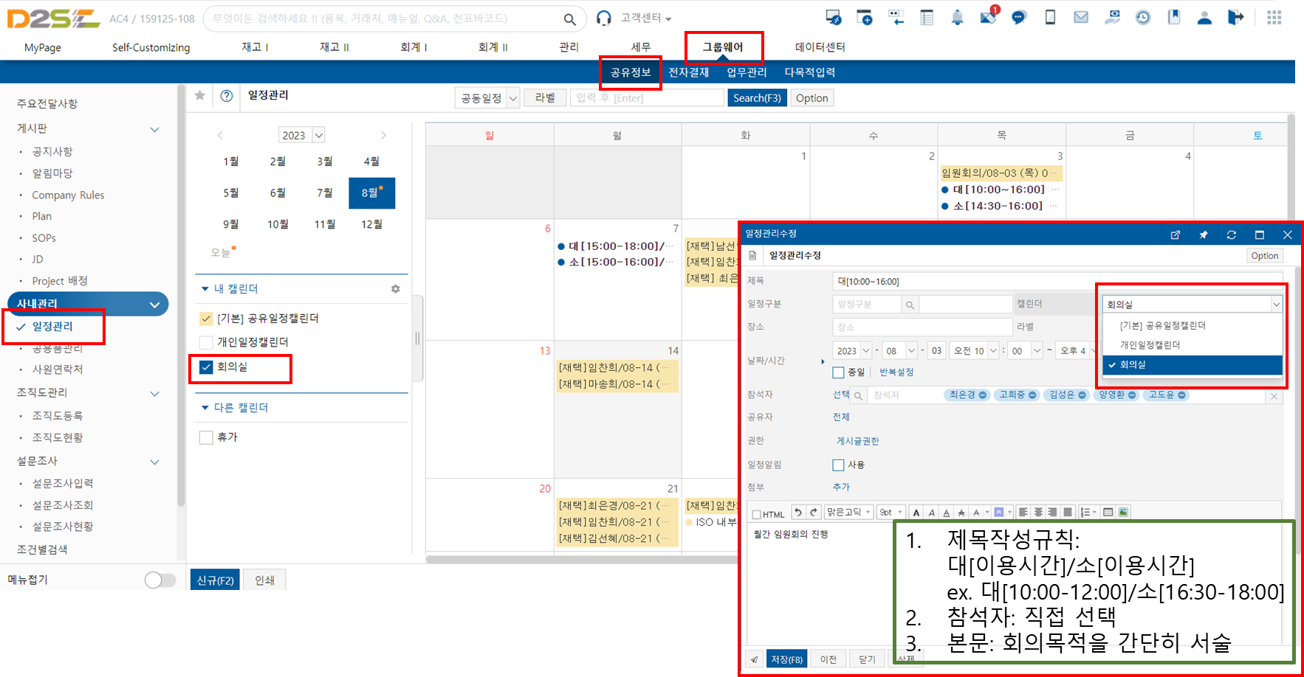
Task: Open the chat messenger bubble icon
Action: coord(1019,18)
